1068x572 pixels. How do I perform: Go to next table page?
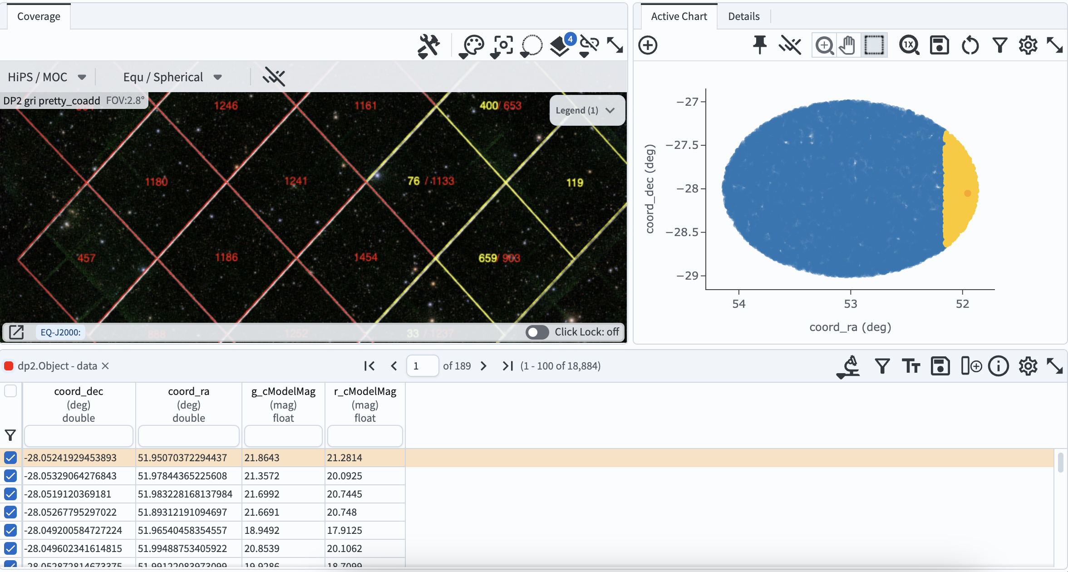(x=483, y=366)
